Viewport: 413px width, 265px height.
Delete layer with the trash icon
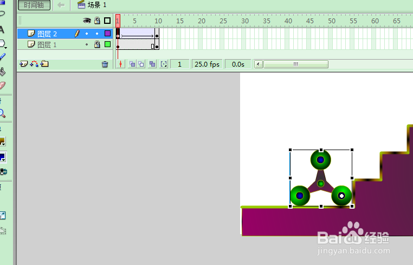pos(105,64)
